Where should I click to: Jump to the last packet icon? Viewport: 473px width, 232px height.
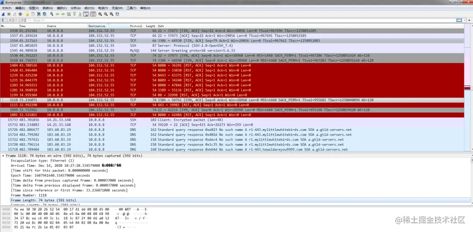point(80,14)
